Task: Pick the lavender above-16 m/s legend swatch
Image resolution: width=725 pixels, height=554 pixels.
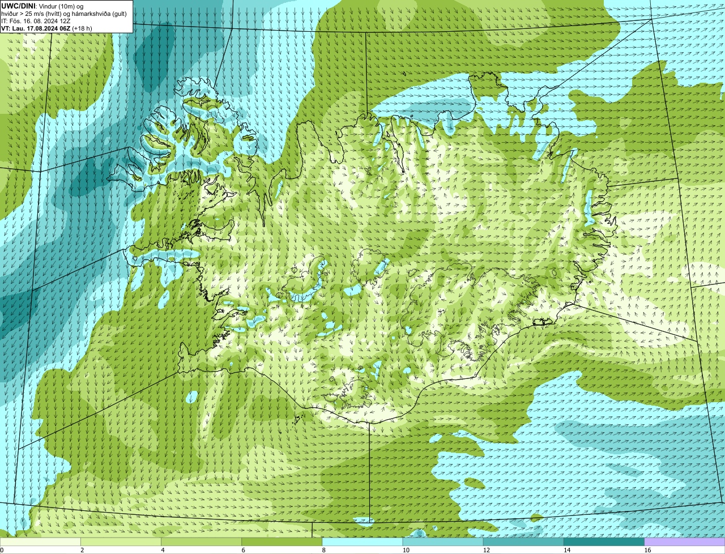Action: pyautogui.click(x=685, y=542)
